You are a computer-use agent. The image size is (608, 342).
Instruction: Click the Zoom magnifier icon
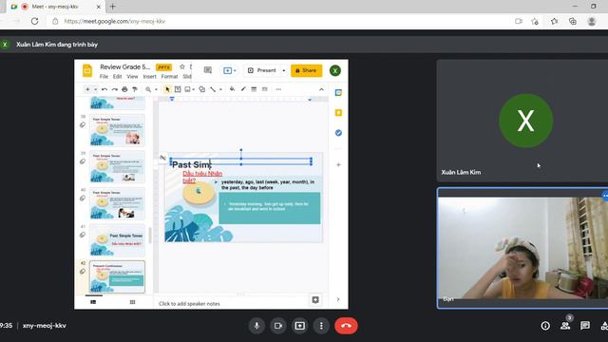point(148,89)
